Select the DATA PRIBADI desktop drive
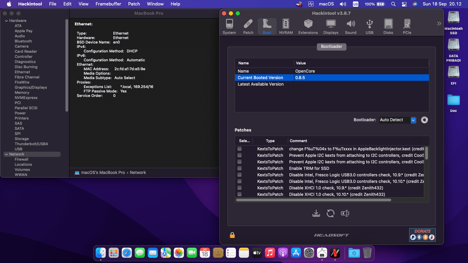 454,50
